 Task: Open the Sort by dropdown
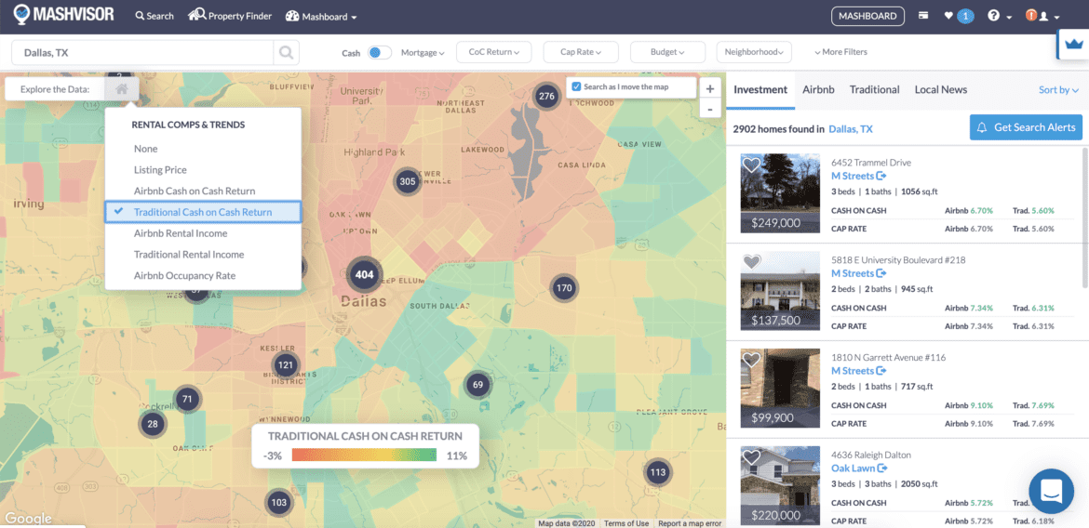pyautogui.click(x=1058, y=90)
